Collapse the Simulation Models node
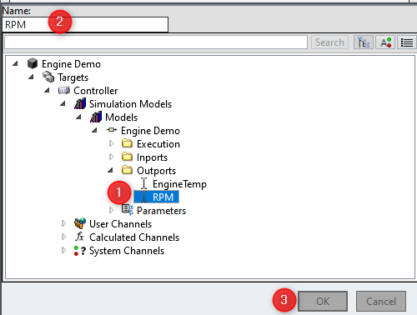417x315 pixels. (63, 103)
